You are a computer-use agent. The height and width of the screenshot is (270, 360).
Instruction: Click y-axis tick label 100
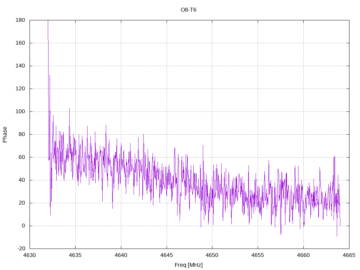point(20,111)
